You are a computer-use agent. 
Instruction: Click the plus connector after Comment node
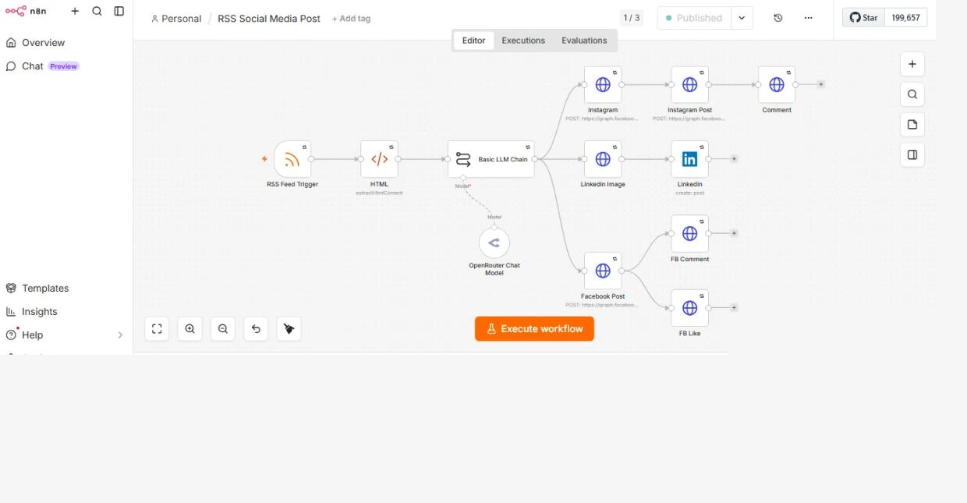pos(821,84)
